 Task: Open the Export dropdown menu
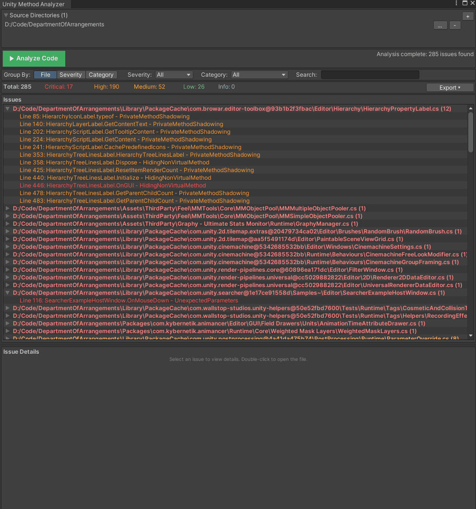click(450, 88)
